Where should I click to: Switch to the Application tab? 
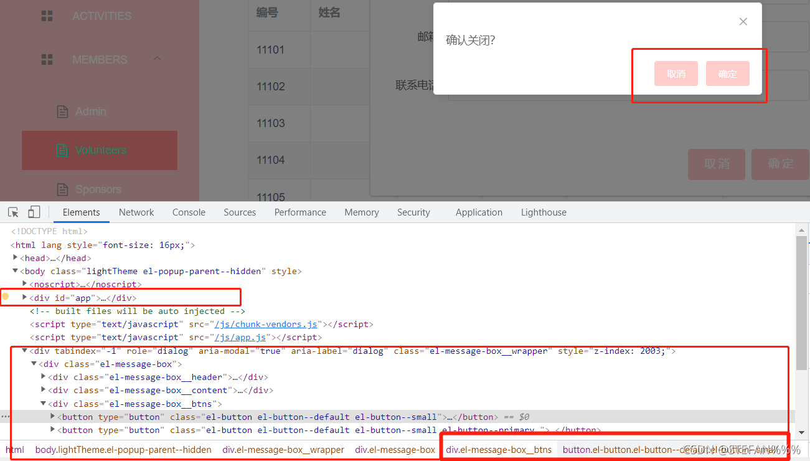[x=479, y=212]
